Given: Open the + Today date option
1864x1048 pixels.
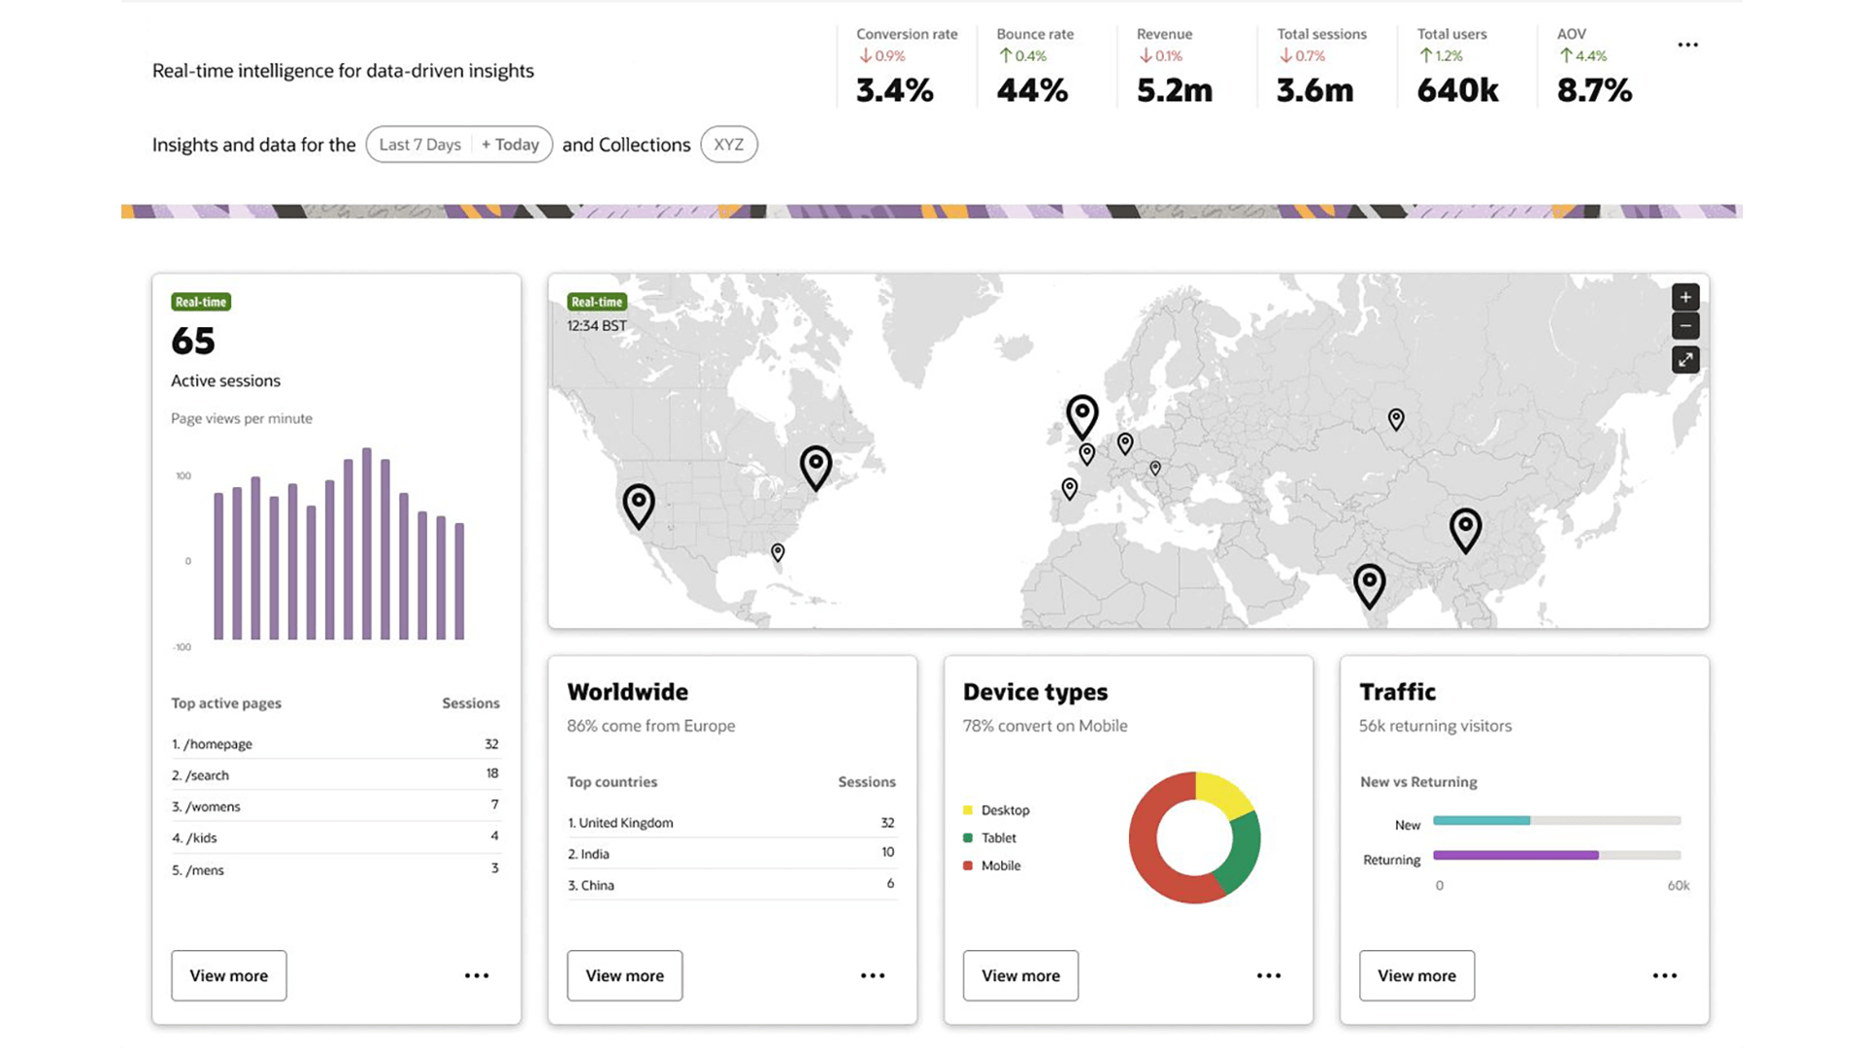Looking at the screenshot, I should click(511, 144).
